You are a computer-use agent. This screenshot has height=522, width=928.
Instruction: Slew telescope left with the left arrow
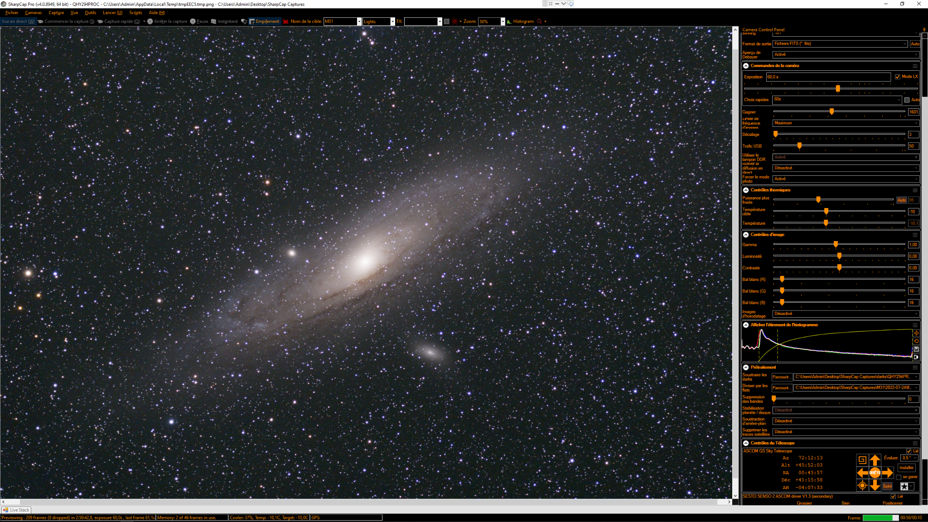862,473
